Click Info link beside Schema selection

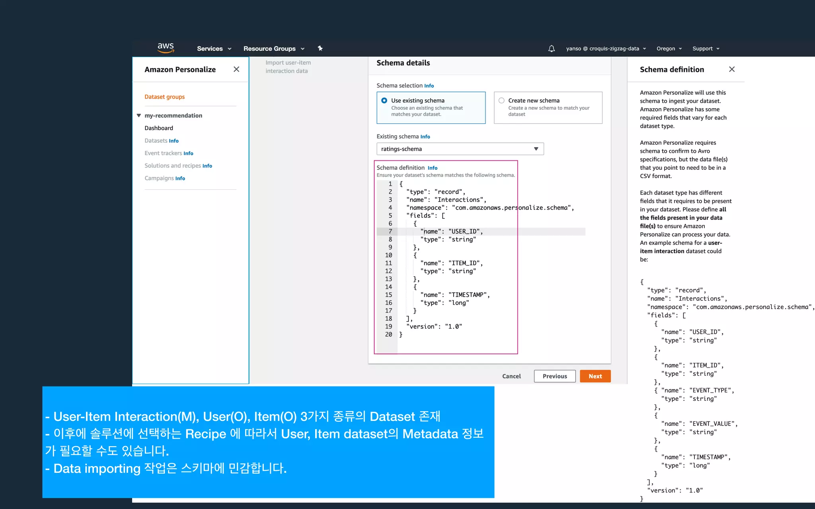pyautogui.click(x=429, y=86)
